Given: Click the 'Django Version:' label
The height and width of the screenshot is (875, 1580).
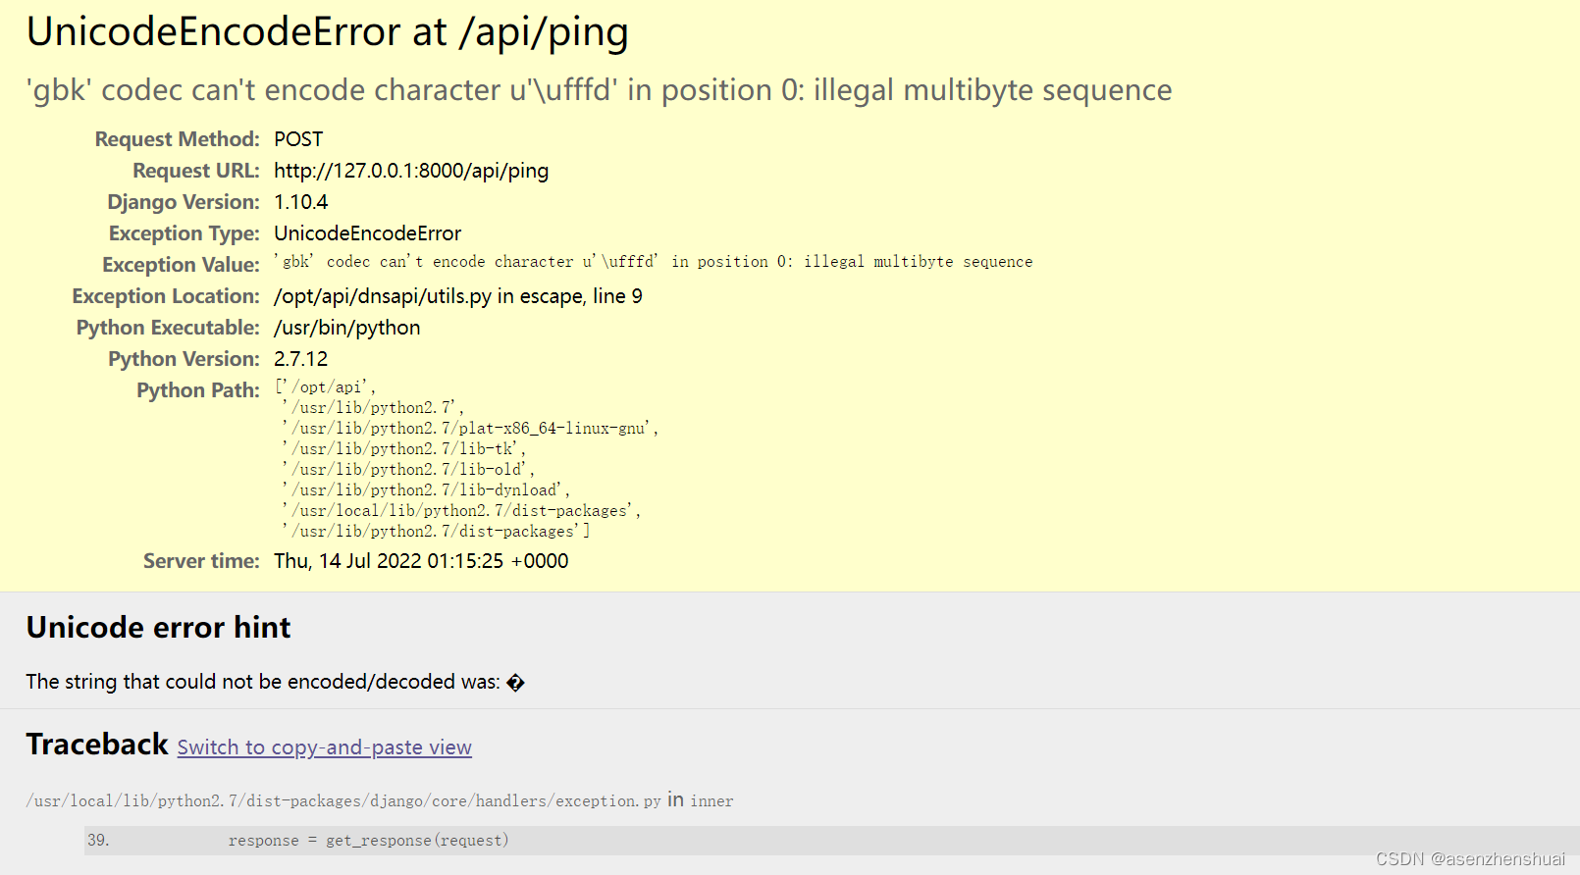Looking at the screenshot, I should [x=184, y=202].
